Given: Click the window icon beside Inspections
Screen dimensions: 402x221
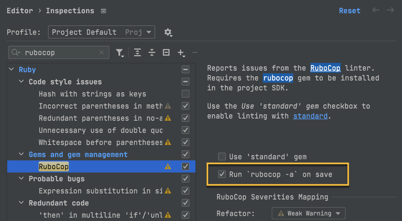Looking at the screenshot, I should [x=103, y=11].
